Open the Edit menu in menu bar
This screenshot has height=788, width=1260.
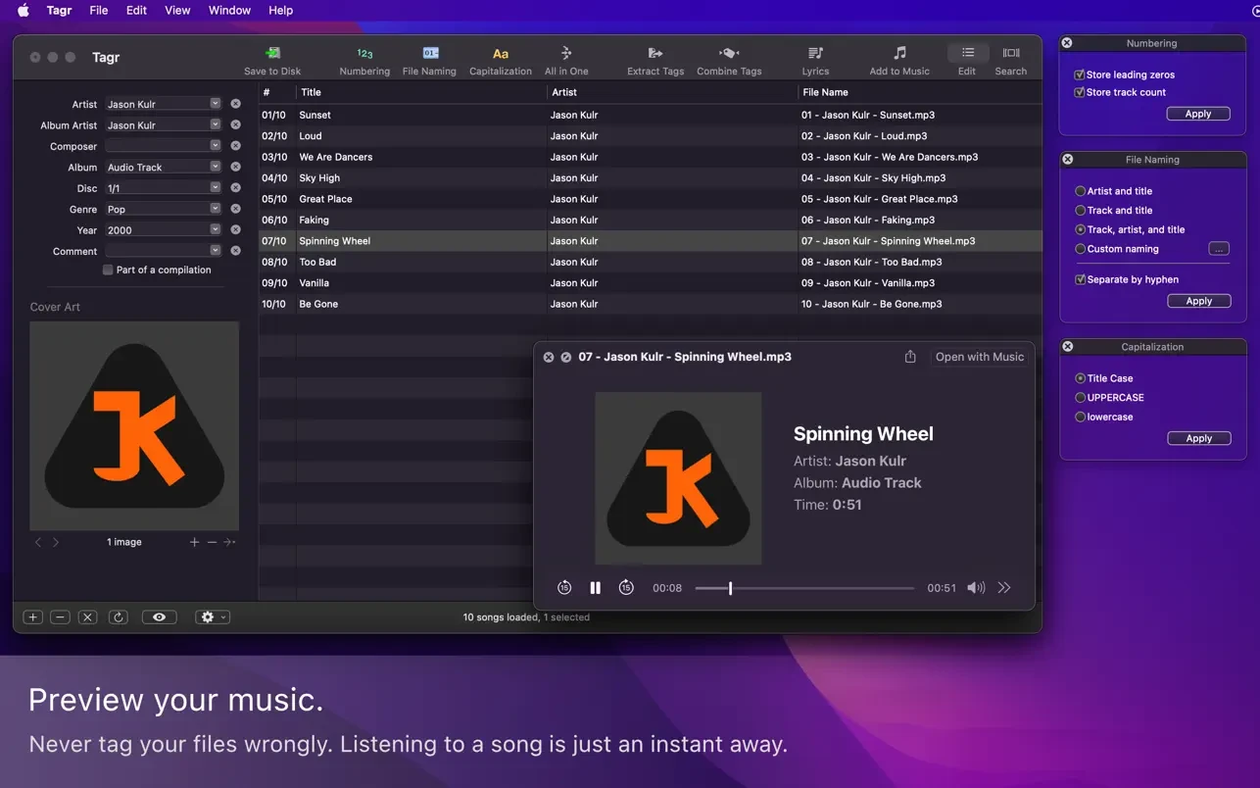(136, 10)
